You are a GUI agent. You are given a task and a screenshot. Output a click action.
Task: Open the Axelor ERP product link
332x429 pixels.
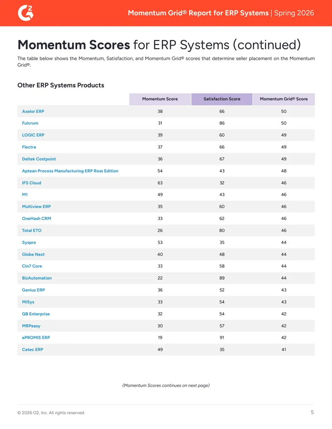coord(33,111)
